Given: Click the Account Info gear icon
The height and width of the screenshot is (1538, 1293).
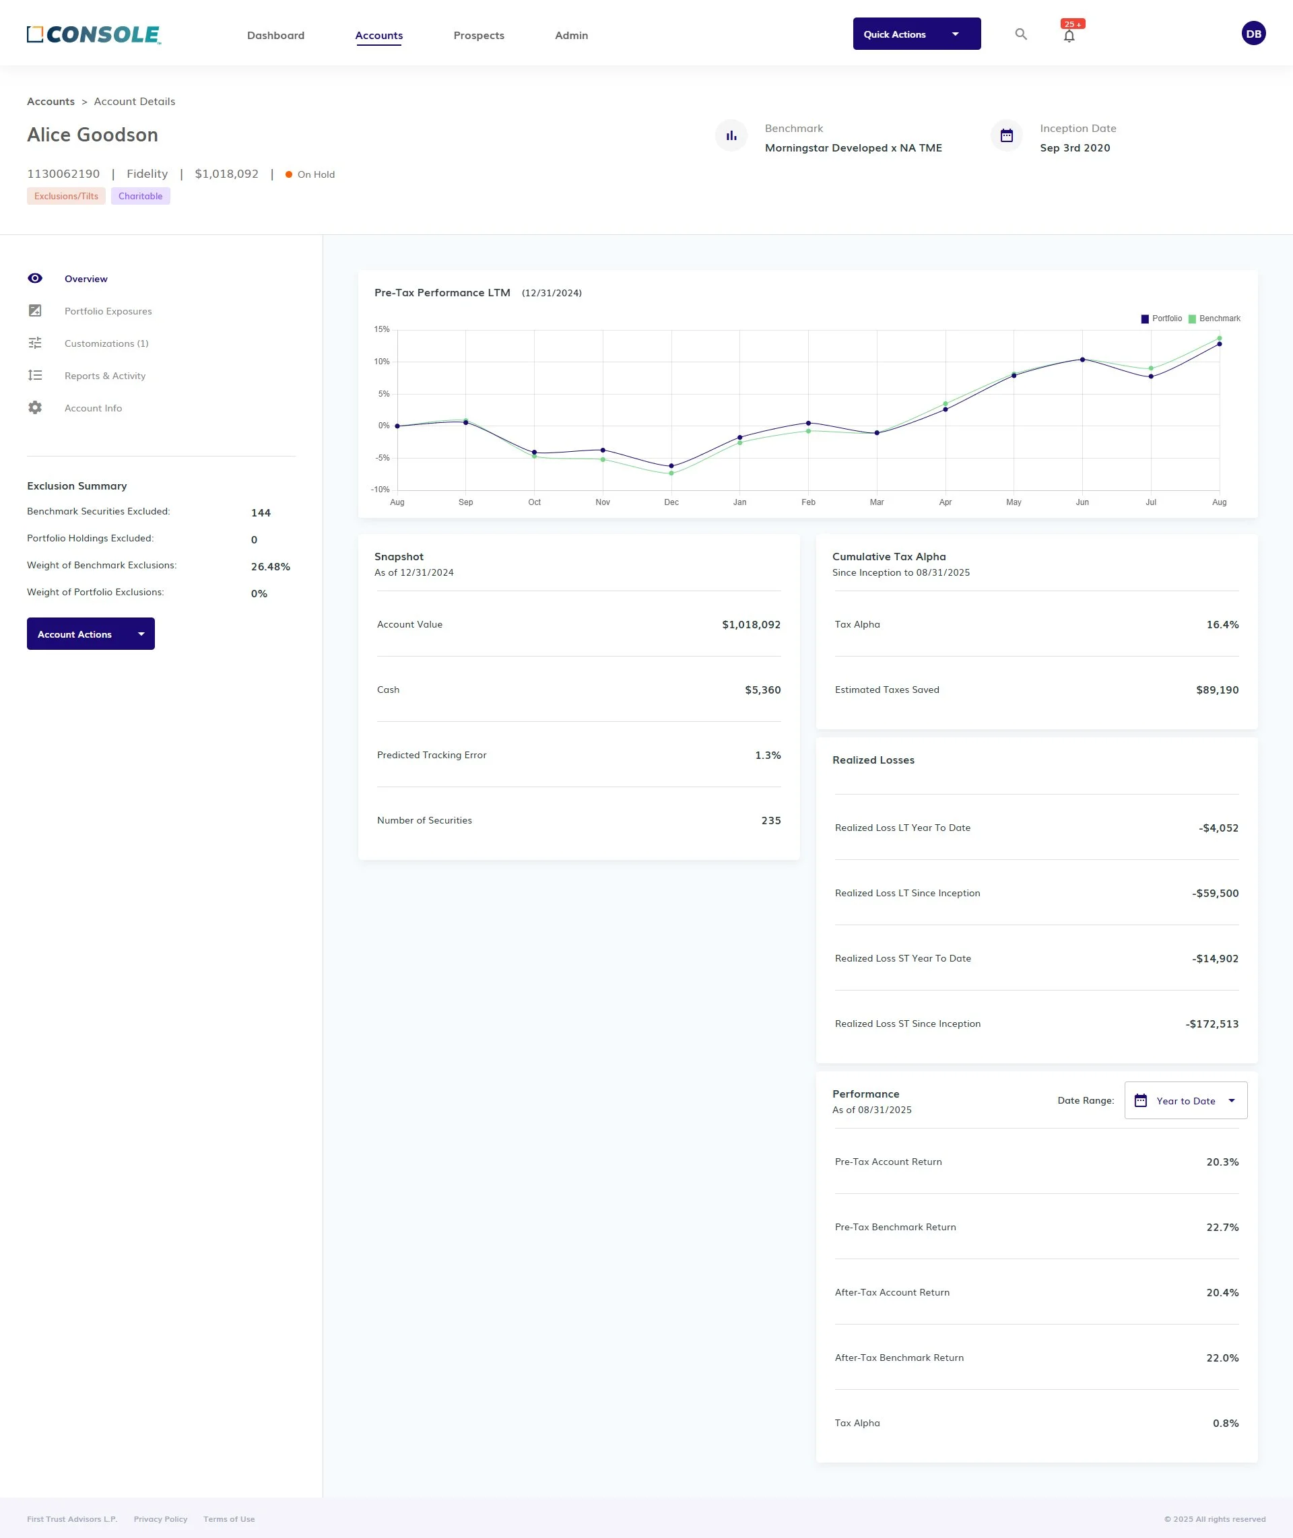Looking at the screenshot, I should 35,407.
